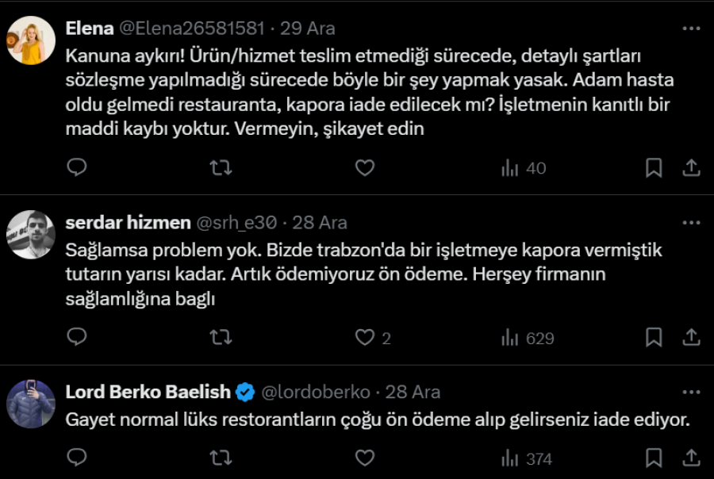Screen dimensions: 714x479
Task: Bookmark Elena's tweet
Action: coord(654,167)
